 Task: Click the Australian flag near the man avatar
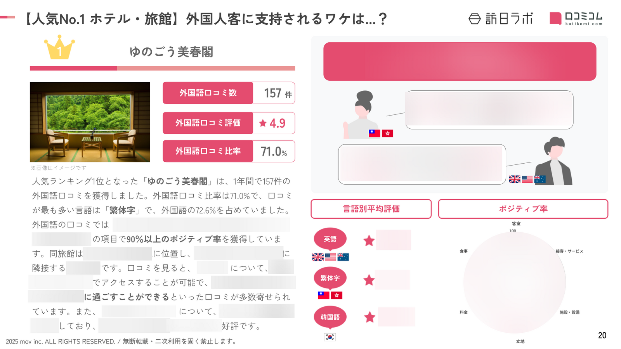[x=540, y=179]
